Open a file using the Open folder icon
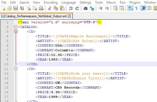Image resolution: width=157 pixels, height=102 pixels. (9, 8)
